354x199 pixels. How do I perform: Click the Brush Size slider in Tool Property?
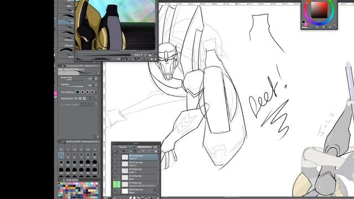(x=75, y=80)
